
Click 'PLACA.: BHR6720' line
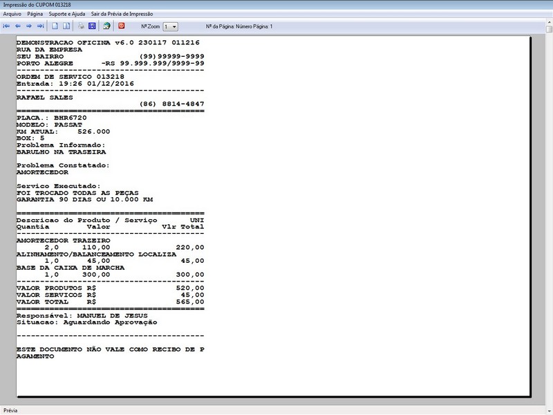point(51,118)
